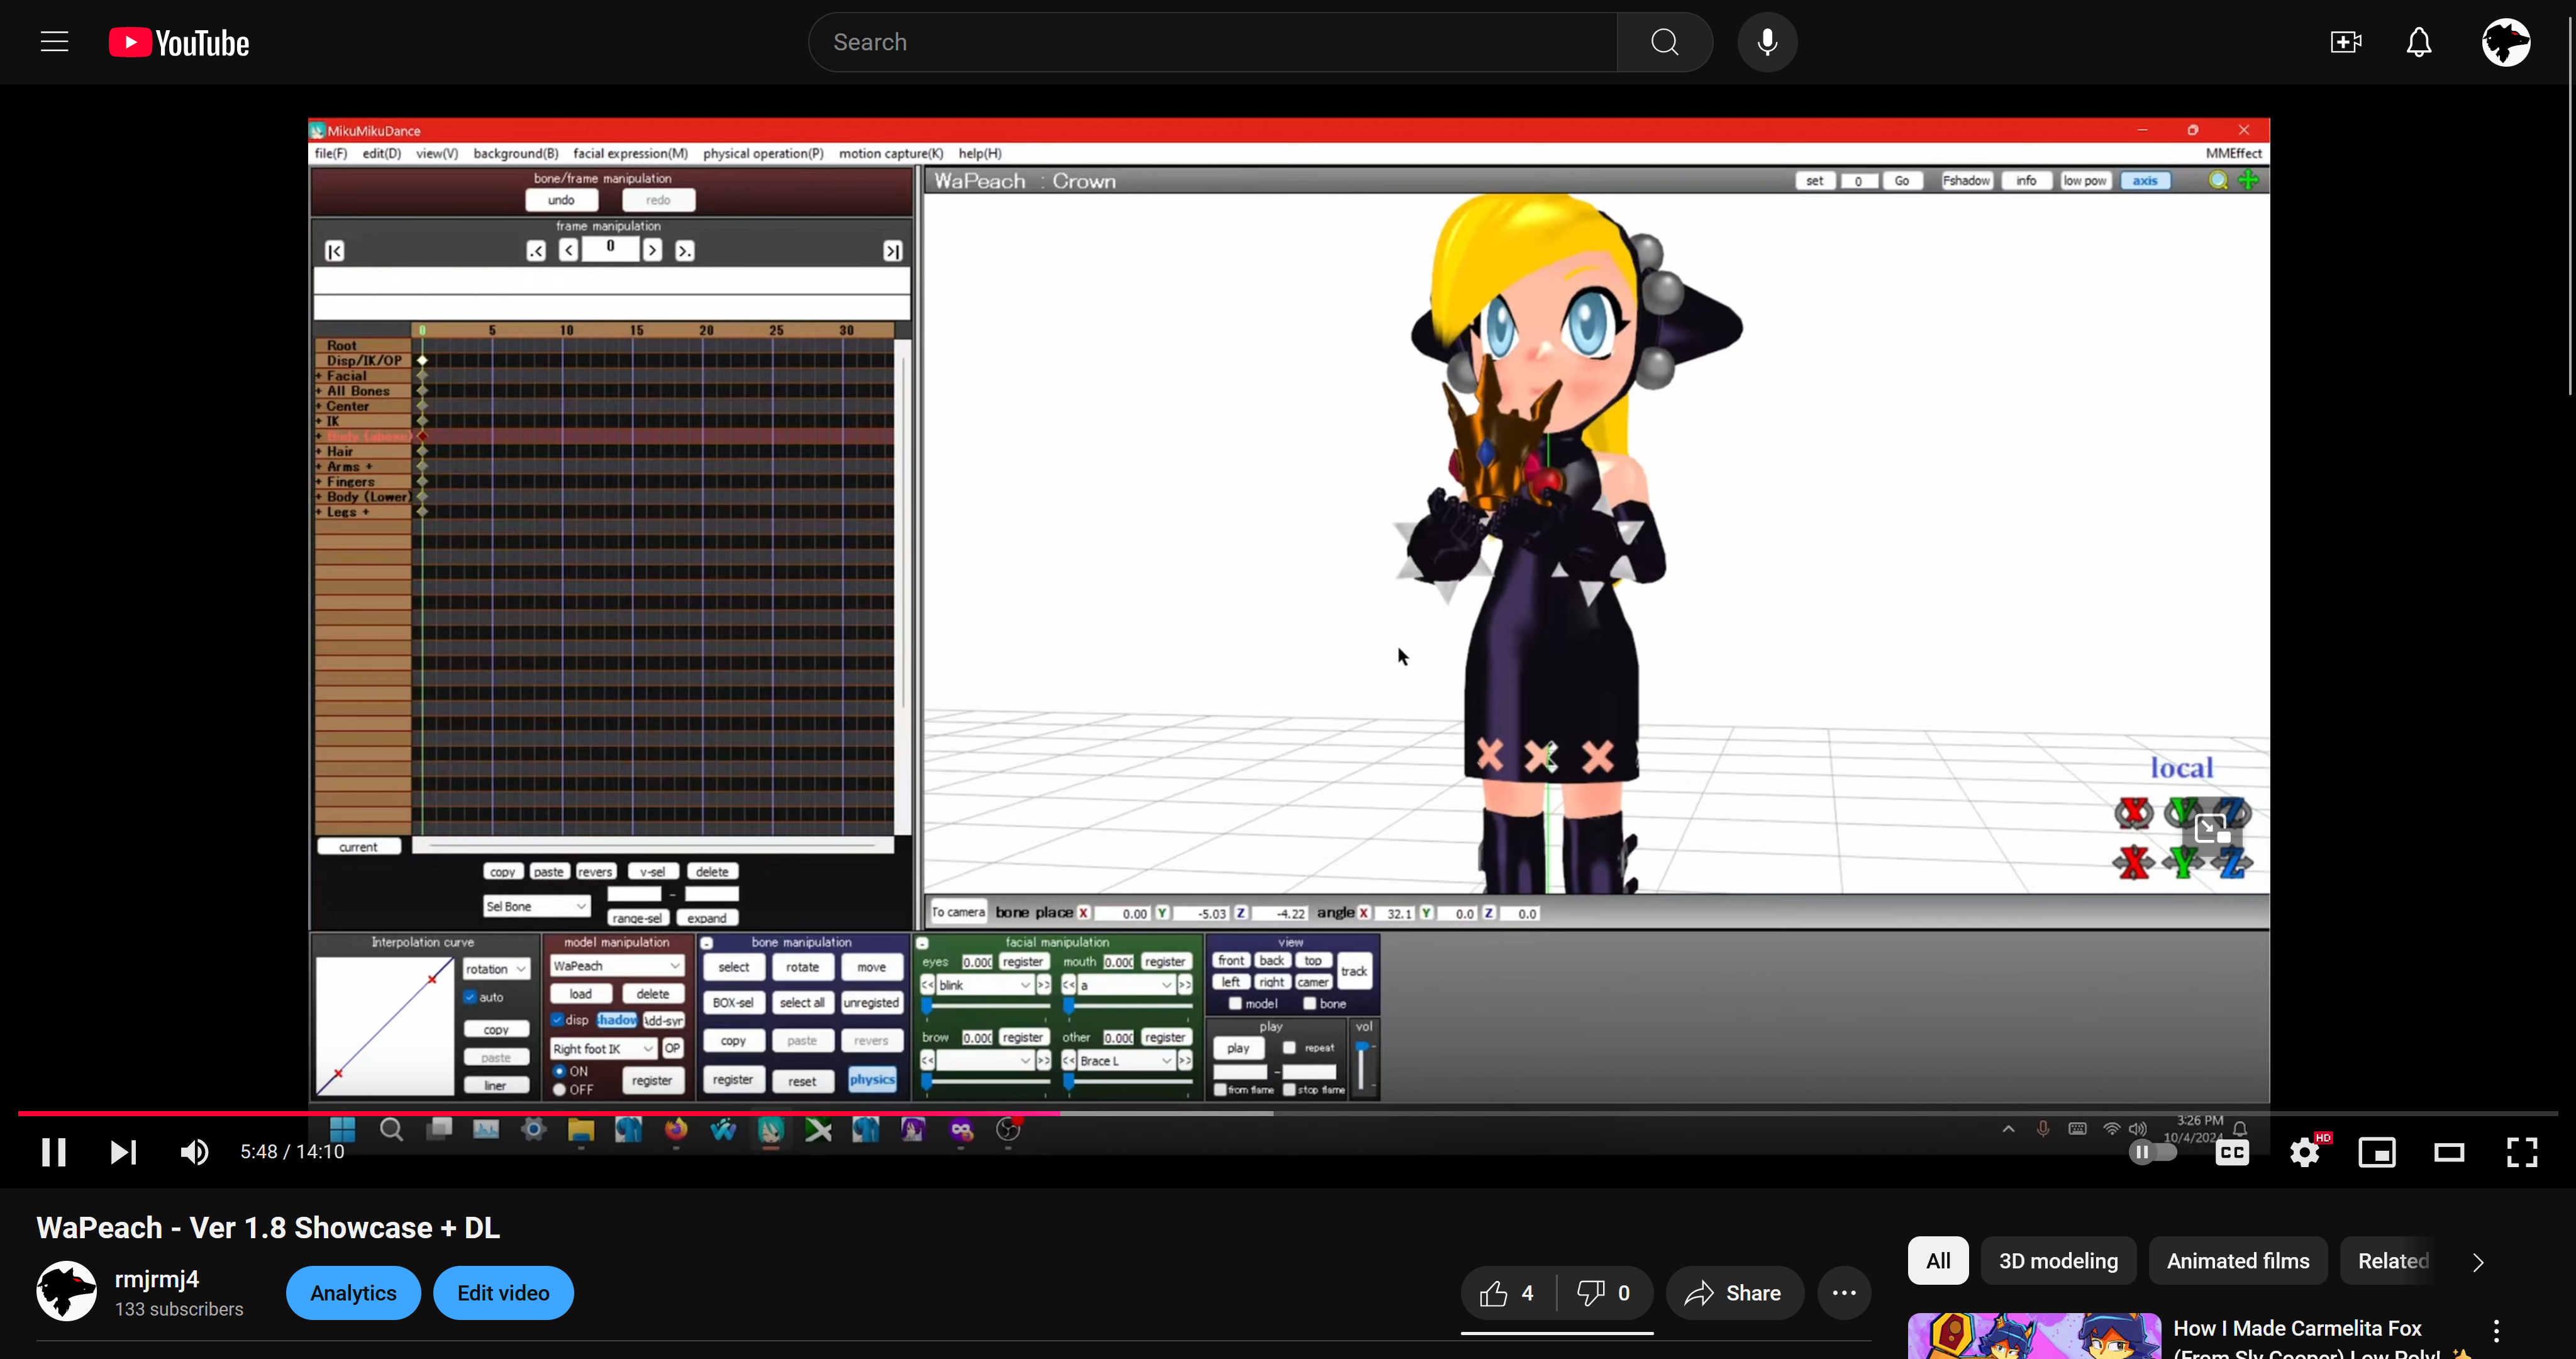Open rmjrmj4 channel avatar below the video

pyautogui.click(x=66, y=1291)
